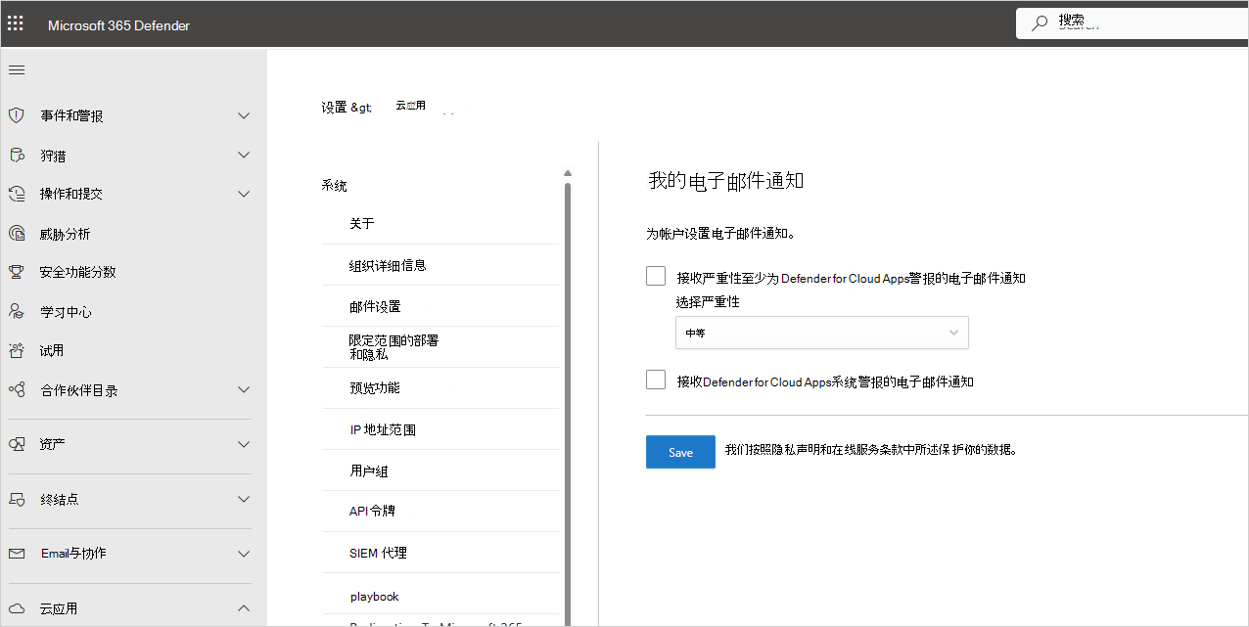The height and width of the screenshot is (627, 1249).
Task: Click the trophy icon beside 安全功能分数
Action: pyautogui.click(x=16, y=272)
